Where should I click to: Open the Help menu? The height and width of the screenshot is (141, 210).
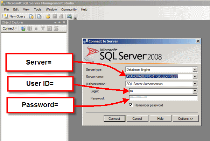click(84, 9)
